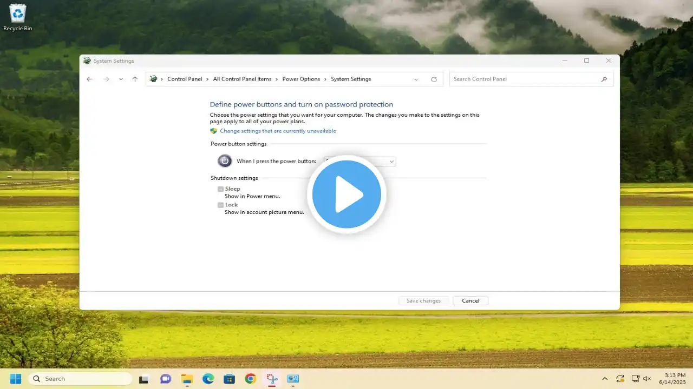Click the Search Control Panel field
Screen dimensions: 693x389
tap(525, 79)
